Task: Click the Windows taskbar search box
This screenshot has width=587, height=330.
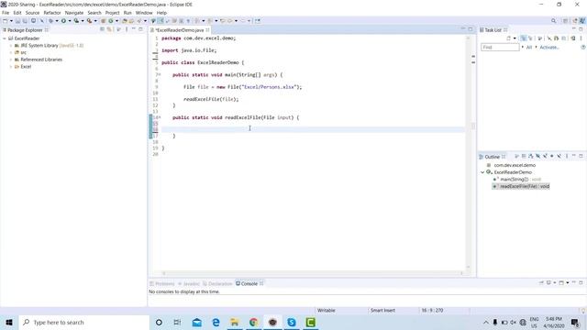Action: [x=84, y=322]
